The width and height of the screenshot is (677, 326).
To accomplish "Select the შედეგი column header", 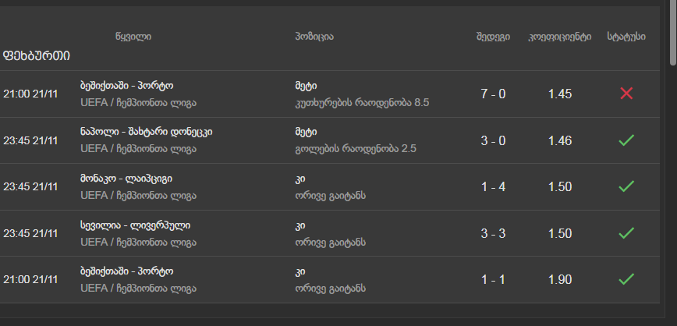I will pos(493,37).
